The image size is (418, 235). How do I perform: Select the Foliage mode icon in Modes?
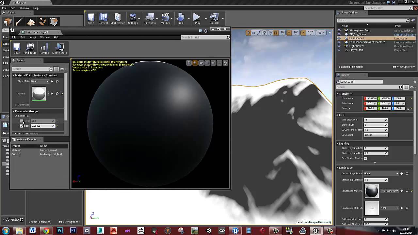(42, 22)
